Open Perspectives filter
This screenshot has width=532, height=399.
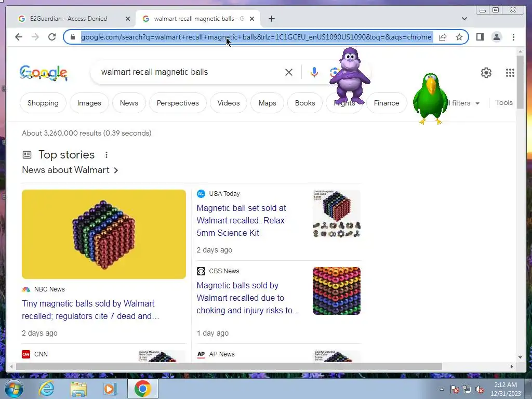[x=178, y=103]
